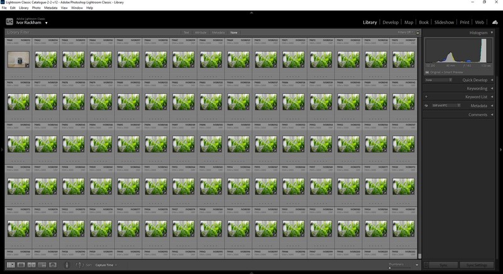Show the filmstrip with the bottom edge arrow
This screenshot has height=274, width=503.
click(x=251, y=273)
